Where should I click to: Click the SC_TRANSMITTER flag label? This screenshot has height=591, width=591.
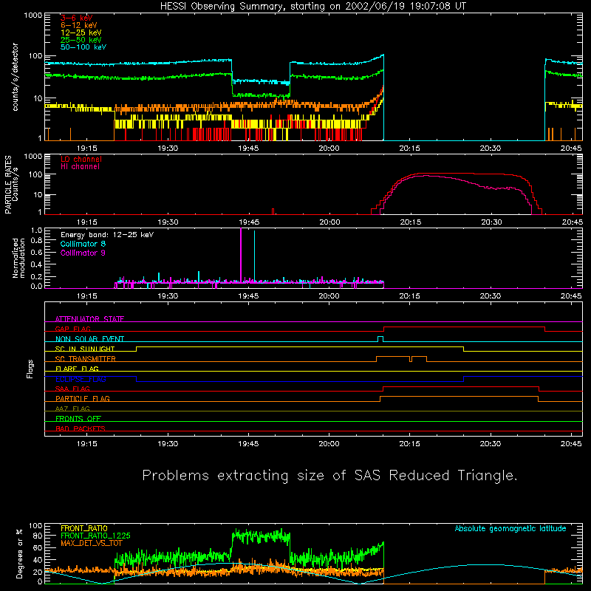coord(86,359)
